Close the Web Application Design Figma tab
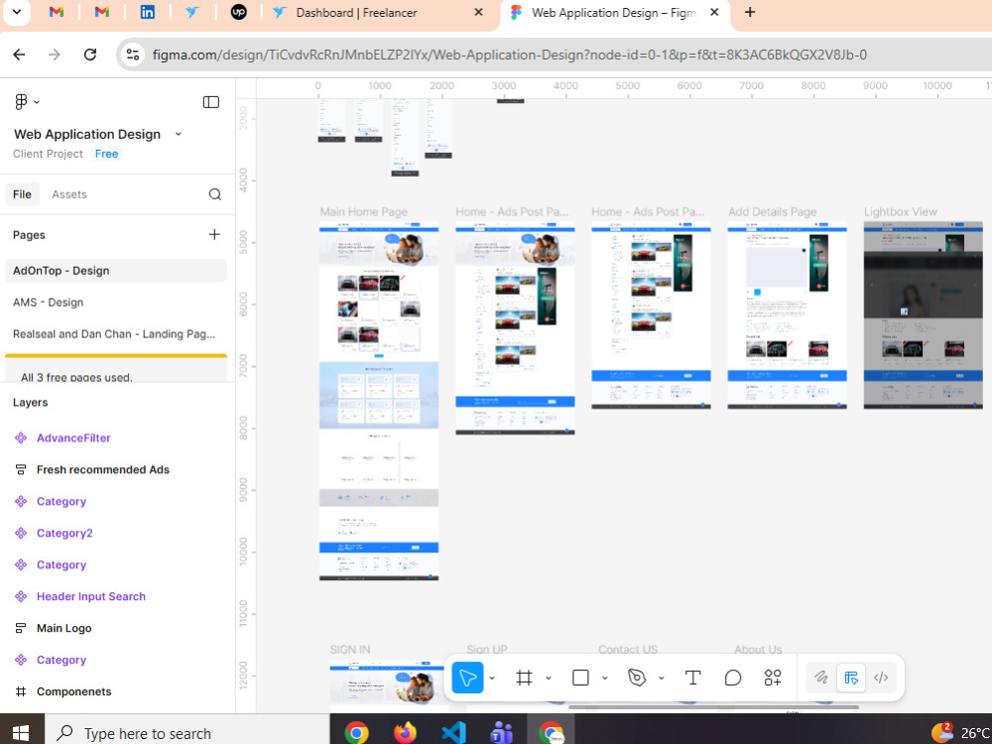Image resolution: width=992 pixels, height=744 pixels. pyautogui.click(x=714, y=12)
